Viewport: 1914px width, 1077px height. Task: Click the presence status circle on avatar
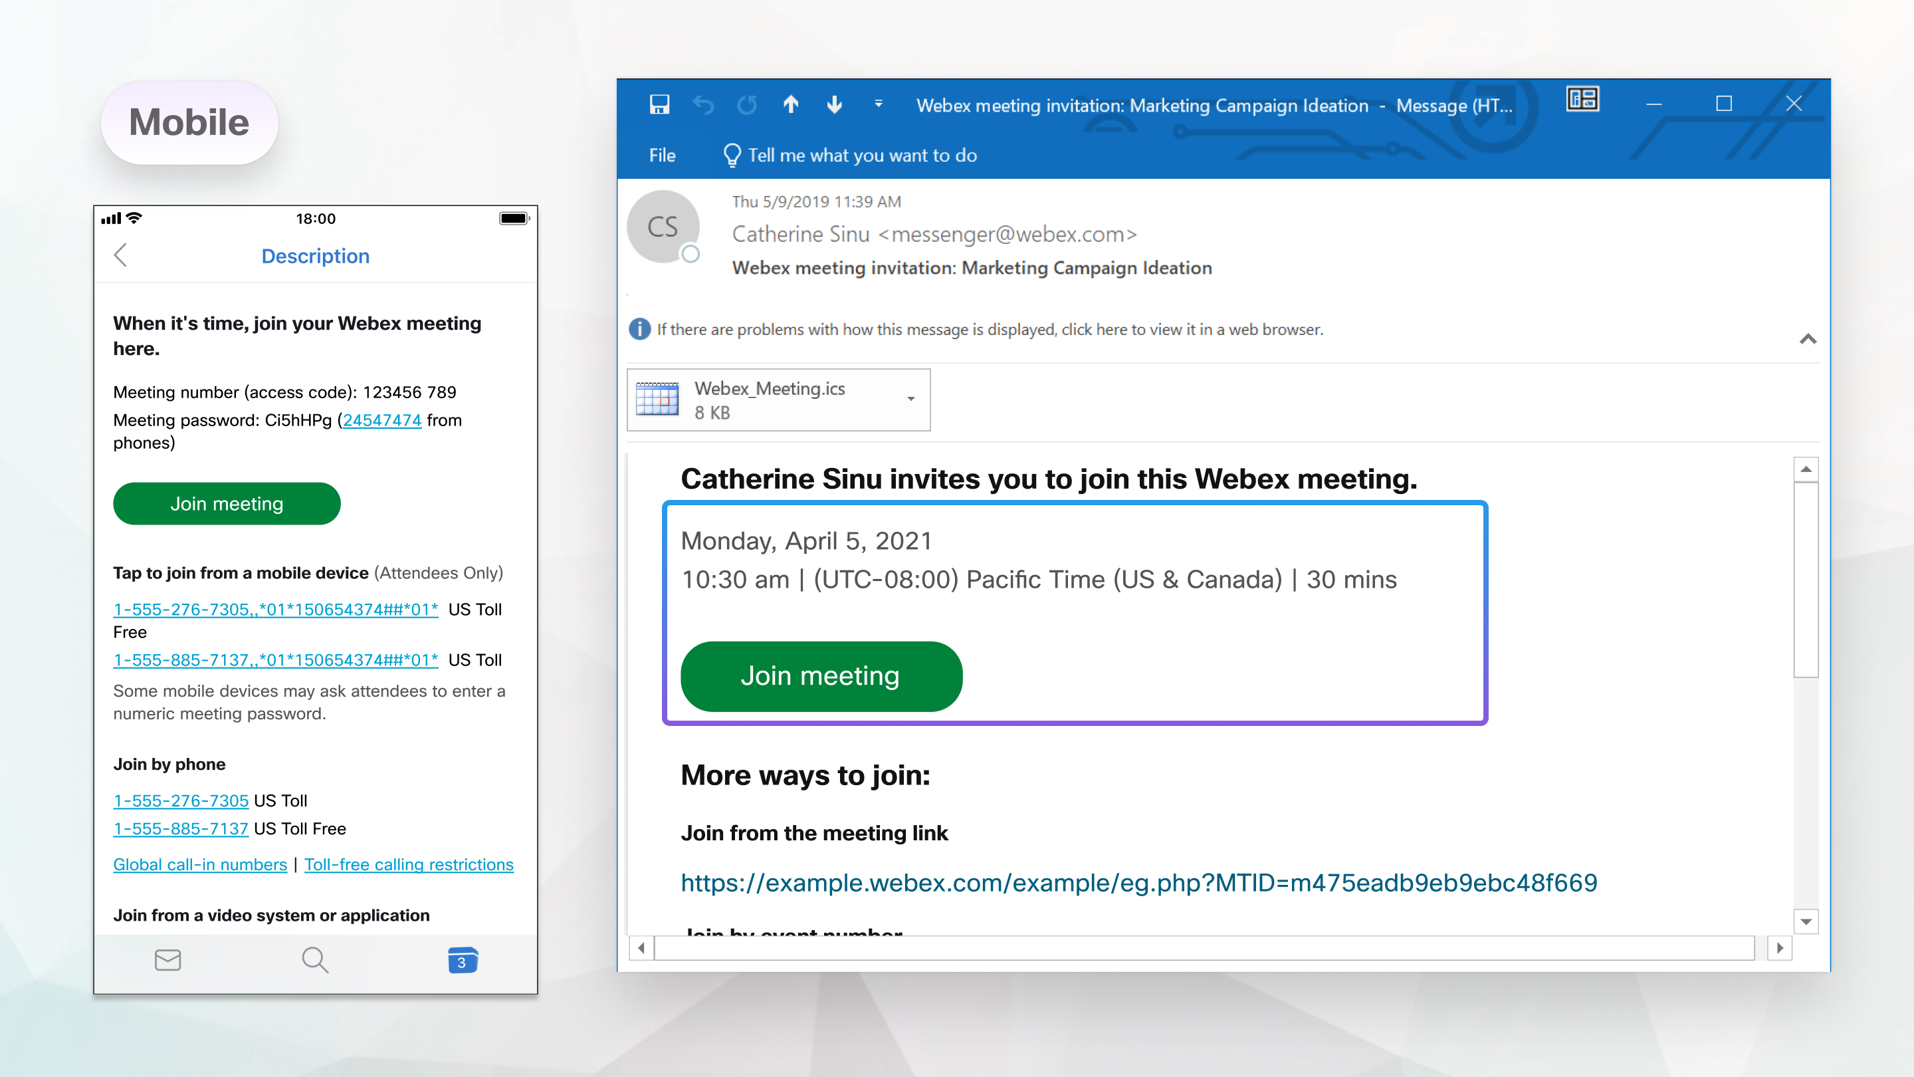pos(691,254)
